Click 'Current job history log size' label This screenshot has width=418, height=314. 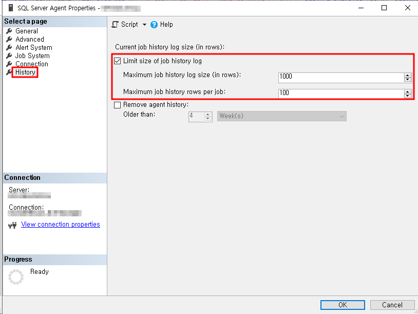(169, 47)
